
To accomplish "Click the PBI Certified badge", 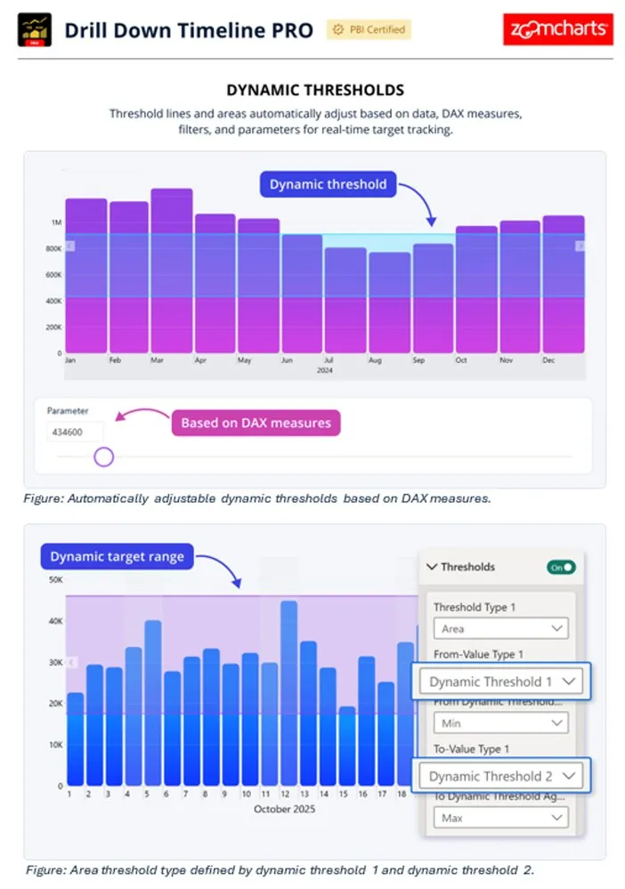I will point(369,29).
